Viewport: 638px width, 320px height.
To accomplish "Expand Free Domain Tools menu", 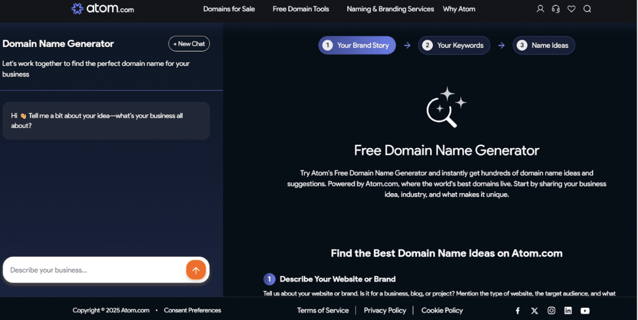I will (x=301, y=9).
